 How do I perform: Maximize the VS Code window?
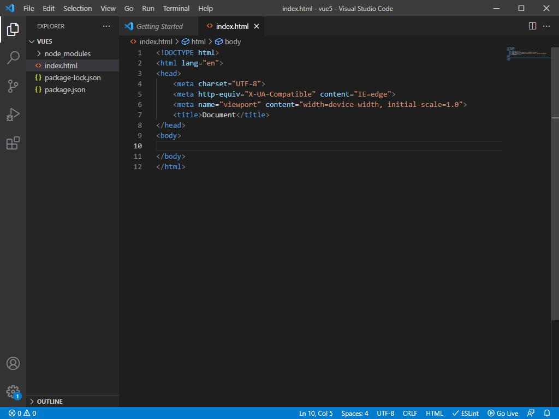coord(521,8)
